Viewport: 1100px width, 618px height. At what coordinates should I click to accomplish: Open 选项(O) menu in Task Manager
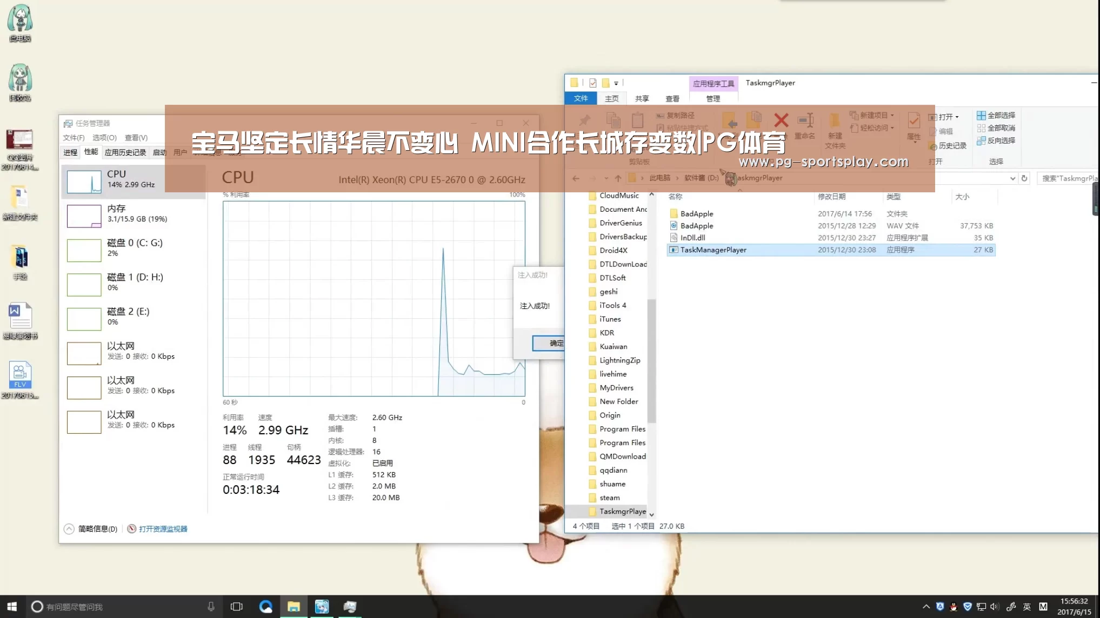pyautogui.click(x=104, y=138)
